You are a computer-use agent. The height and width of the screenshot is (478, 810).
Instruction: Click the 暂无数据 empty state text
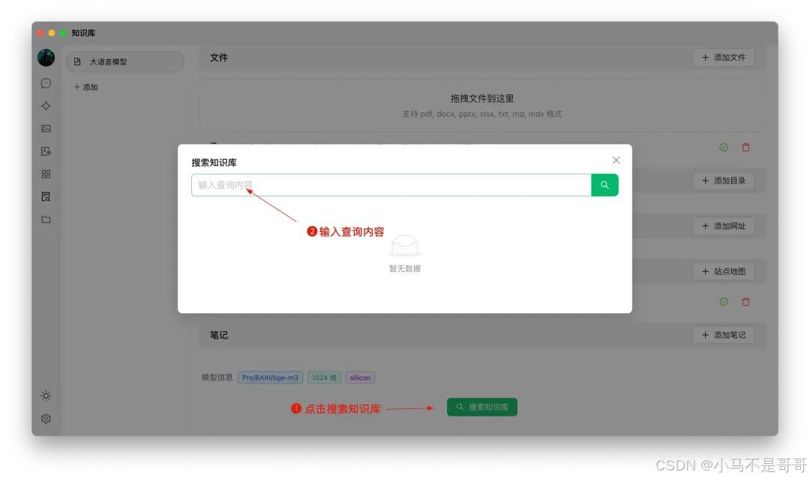[404, 268]
